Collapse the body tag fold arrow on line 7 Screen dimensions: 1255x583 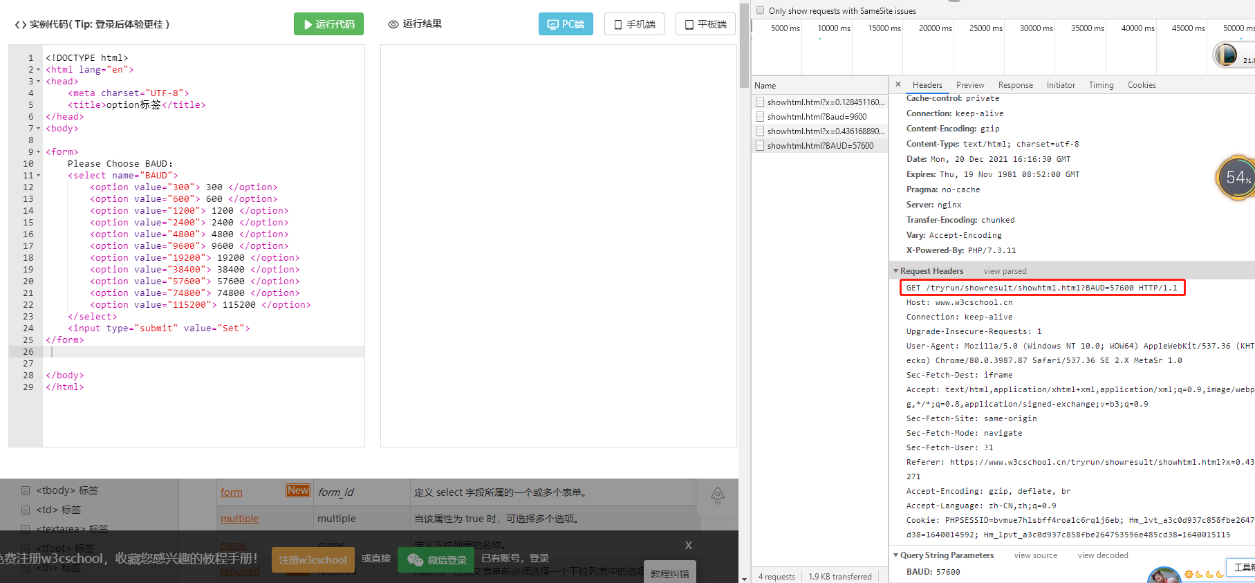click(38, 129)
